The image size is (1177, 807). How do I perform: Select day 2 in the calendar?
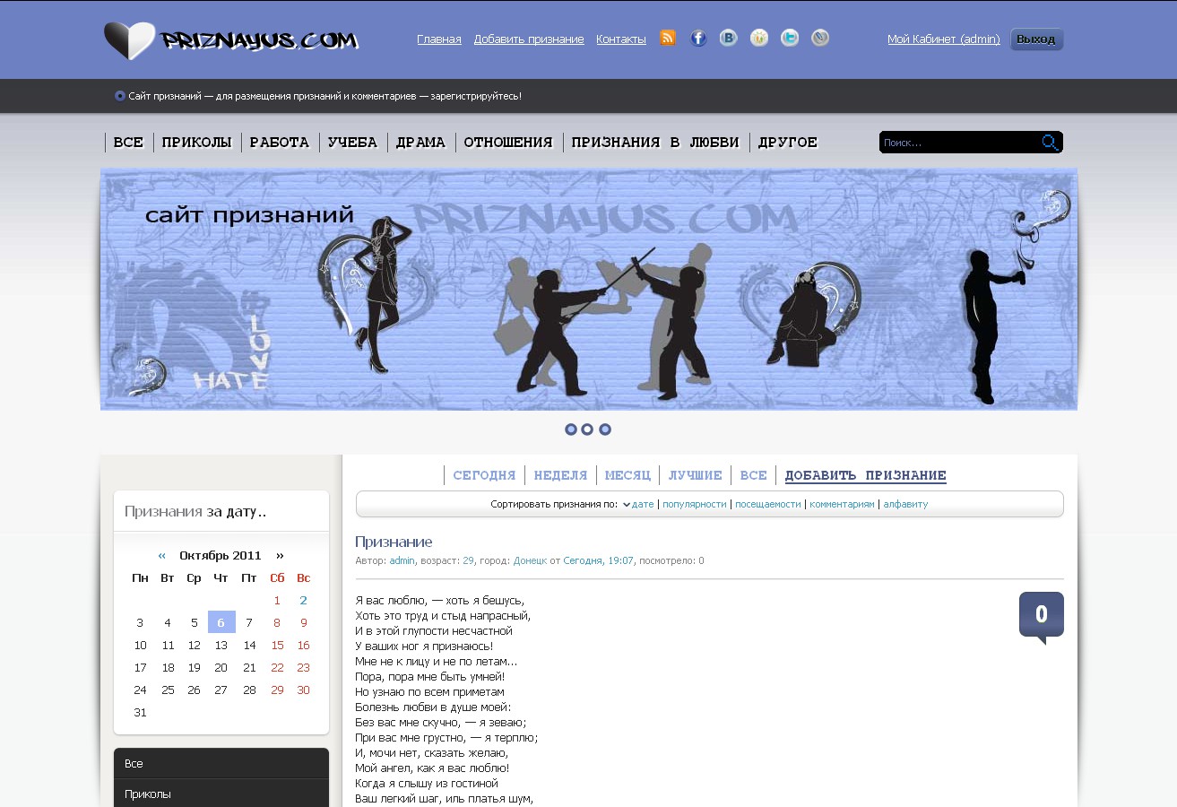coord(304,601)
